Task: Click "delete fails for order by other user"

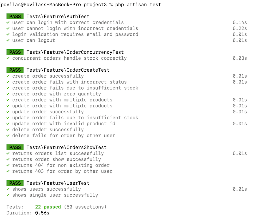Action: coord(64,136)
